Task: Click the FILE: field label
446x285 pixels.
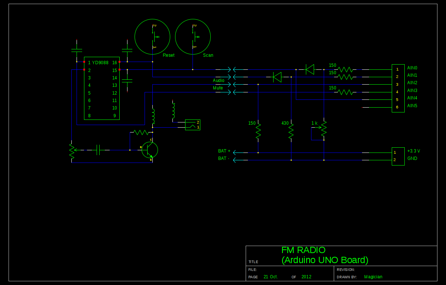Action: 252,270
